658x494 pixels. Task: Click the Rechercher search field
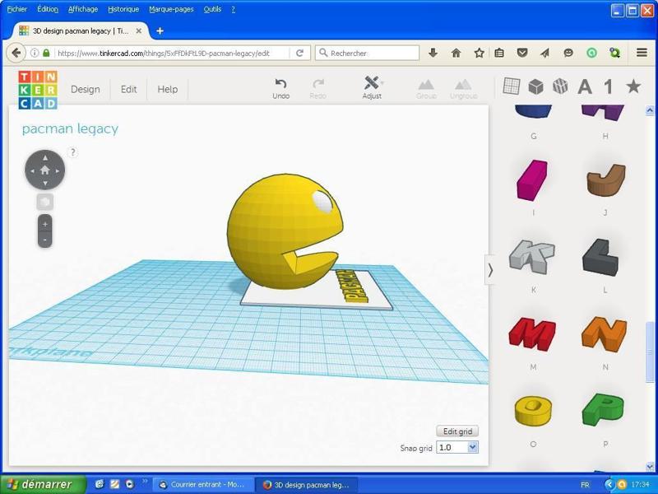point(367,53)
